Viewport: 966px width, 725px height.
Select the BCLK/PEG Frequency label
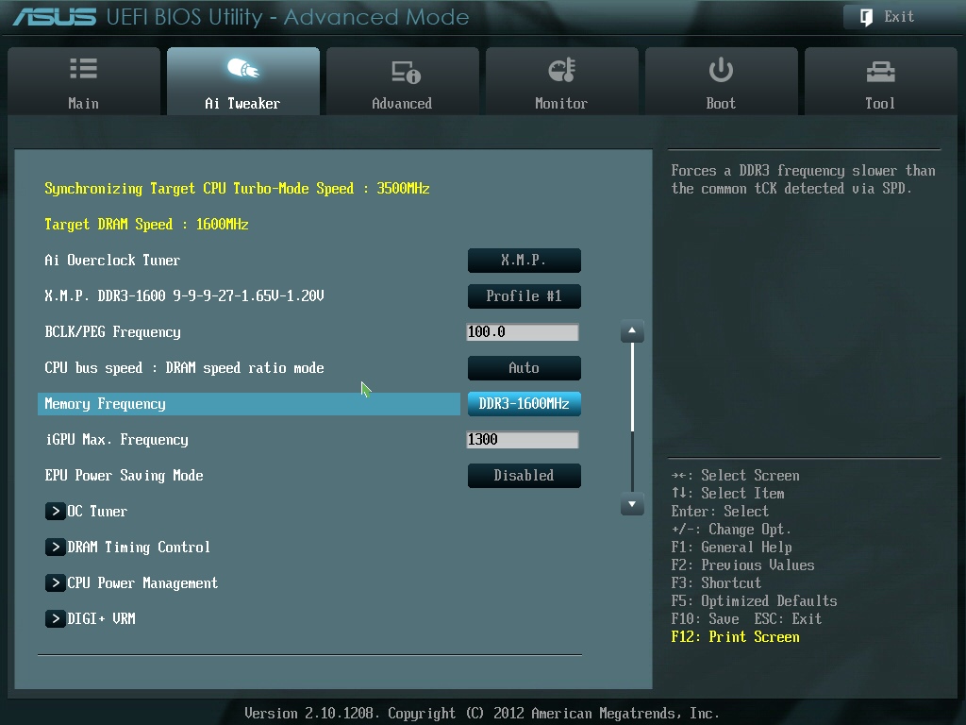(x=113, y=332)
